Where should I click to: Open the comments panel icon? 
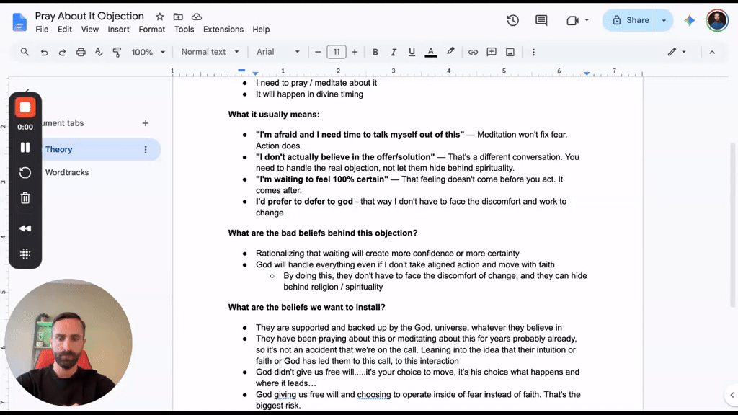[x=541, y=20]
